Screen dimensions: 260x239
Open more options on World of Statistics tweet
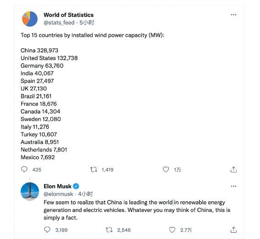click(x=233, y=15)
